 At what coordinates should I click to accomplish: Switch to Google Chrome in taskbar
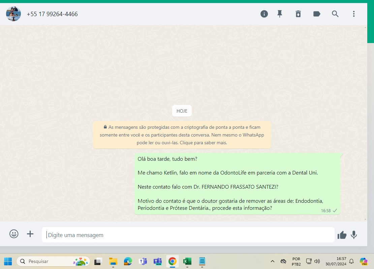click(173, 261)
